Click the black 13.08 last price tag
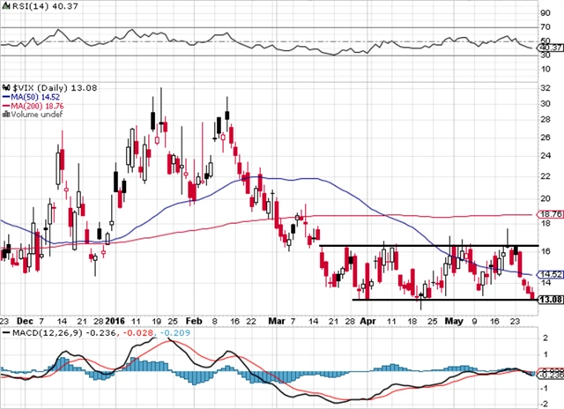Screen dimensions: 564x409 [550, 300]
